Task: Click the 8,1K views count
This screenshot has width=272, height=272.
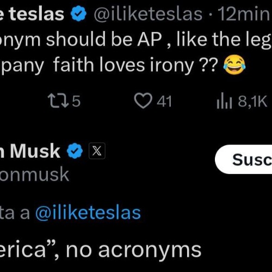Action: click(252, 101)
